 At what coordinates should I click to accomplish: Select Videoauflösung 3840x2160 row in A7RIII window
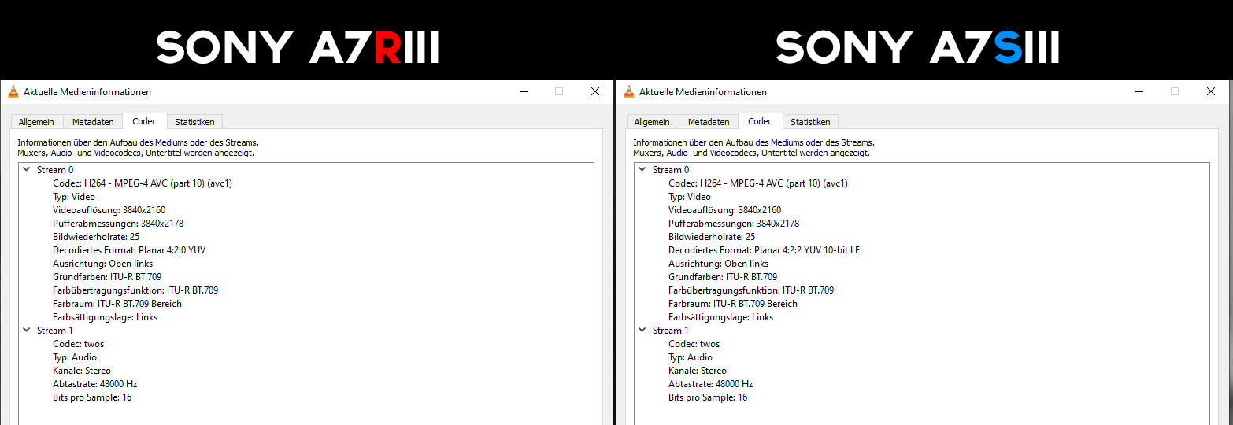(x=109, y=210)
